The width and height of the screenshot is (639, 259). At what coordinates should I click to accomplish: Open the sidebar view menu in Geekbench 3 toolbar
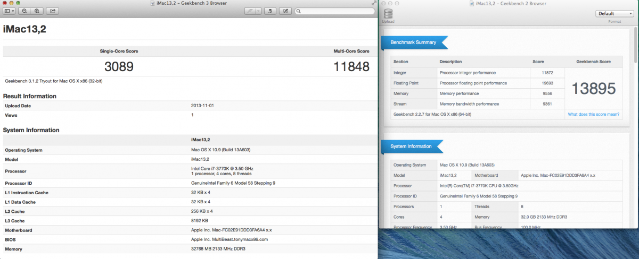coord(9,11)
